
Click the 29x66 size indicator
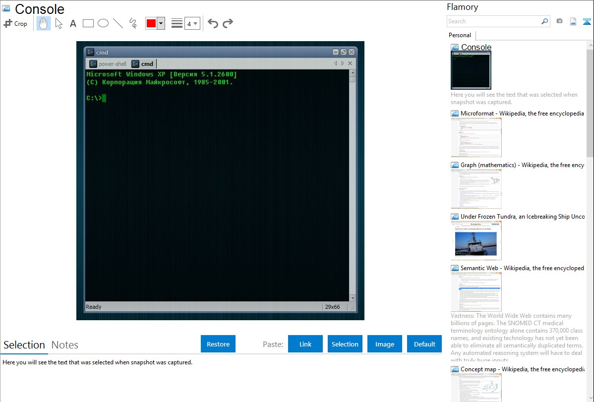coord(332,307)
